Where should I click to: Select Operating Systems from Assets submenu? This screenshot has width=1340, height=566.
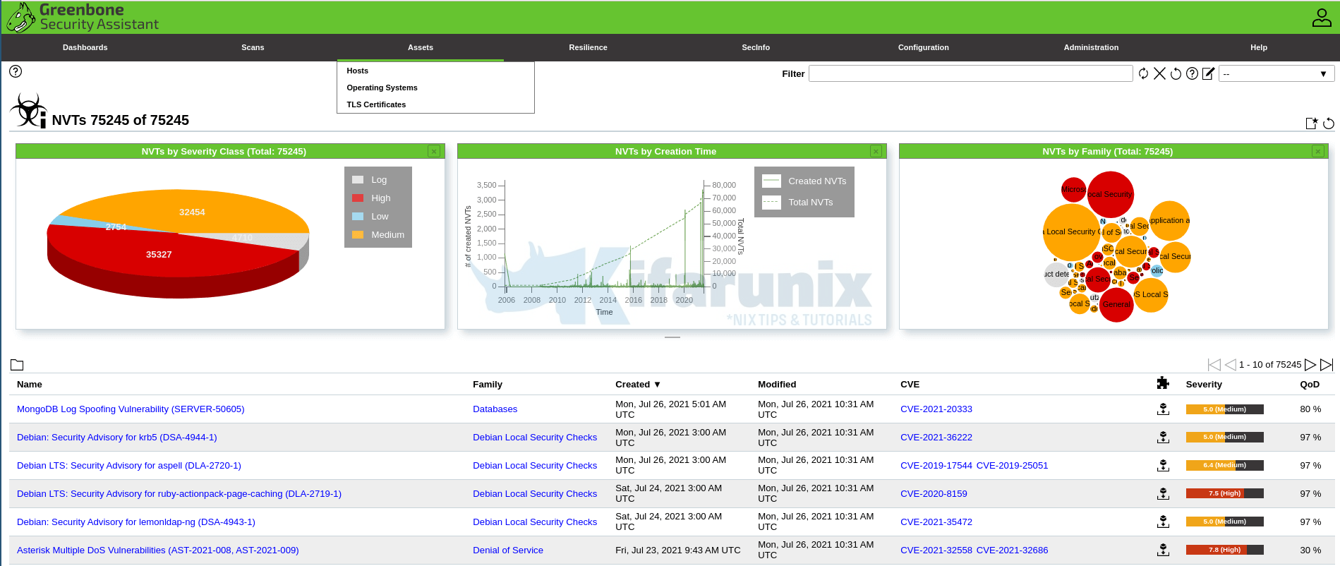(435, 88)
